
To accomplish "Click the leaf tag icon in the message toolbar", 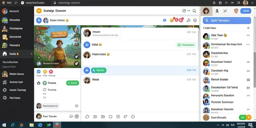I will tap(125, 116).
